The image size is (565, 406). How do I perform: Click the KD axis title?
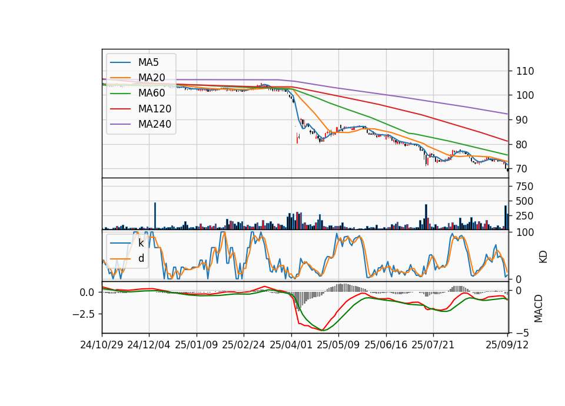tap(543, 257)
